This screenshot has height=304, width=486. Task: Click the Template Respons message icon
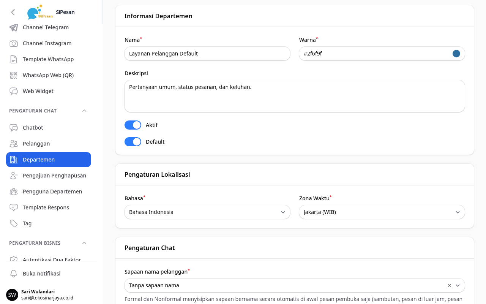tap(14, 207)
